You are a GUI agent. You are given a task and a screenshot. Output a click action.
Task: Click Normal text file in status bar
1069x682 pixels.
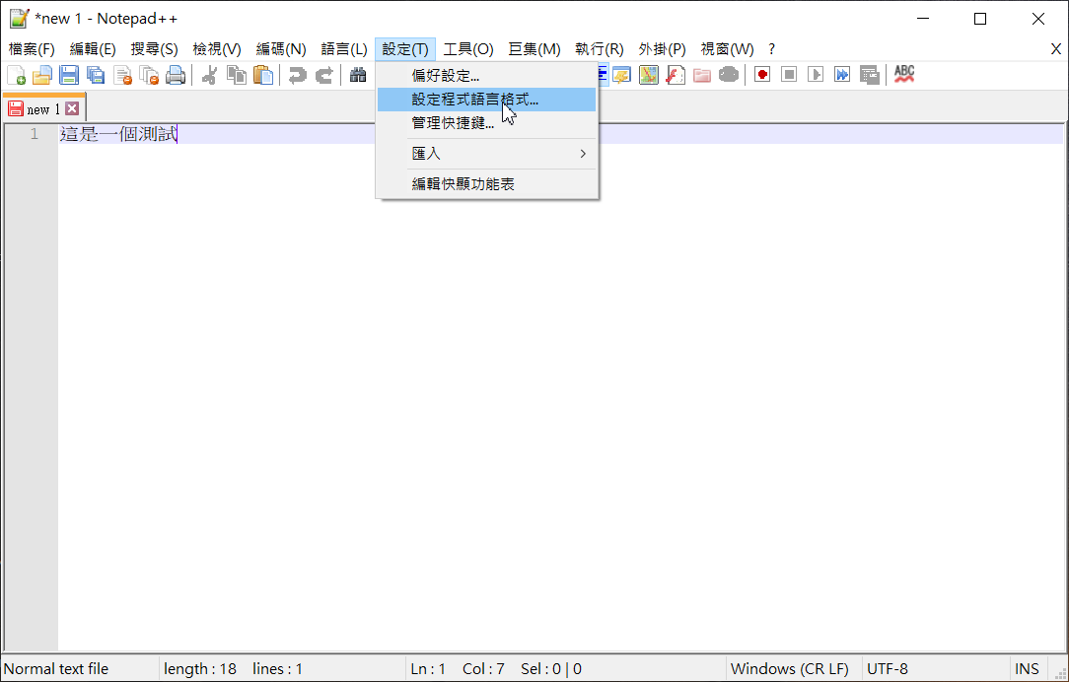56,669
